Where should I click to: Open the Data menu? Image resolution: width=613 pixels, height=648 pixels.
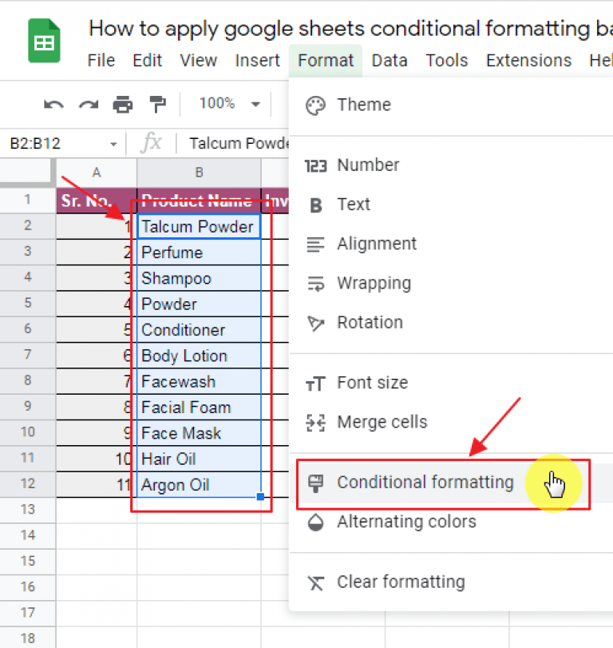[x=390, y=60]
